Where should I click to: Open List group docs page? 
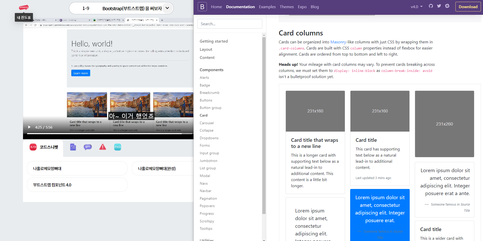[x=208, y=168]
